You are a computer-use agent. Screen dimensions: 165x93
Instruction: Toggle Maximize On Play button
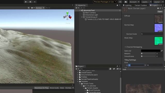tap(42, 88)
